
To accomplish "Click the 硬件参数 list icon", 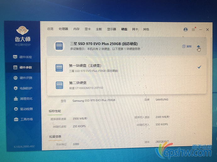I will 15,67.
